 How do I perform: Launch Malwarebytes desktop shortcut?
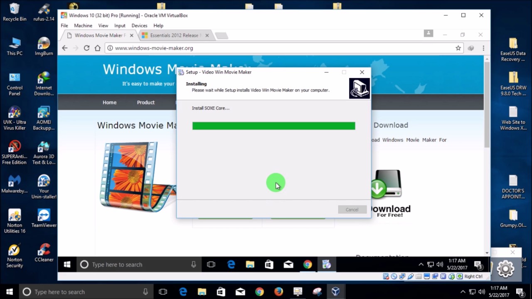(14, 185)
